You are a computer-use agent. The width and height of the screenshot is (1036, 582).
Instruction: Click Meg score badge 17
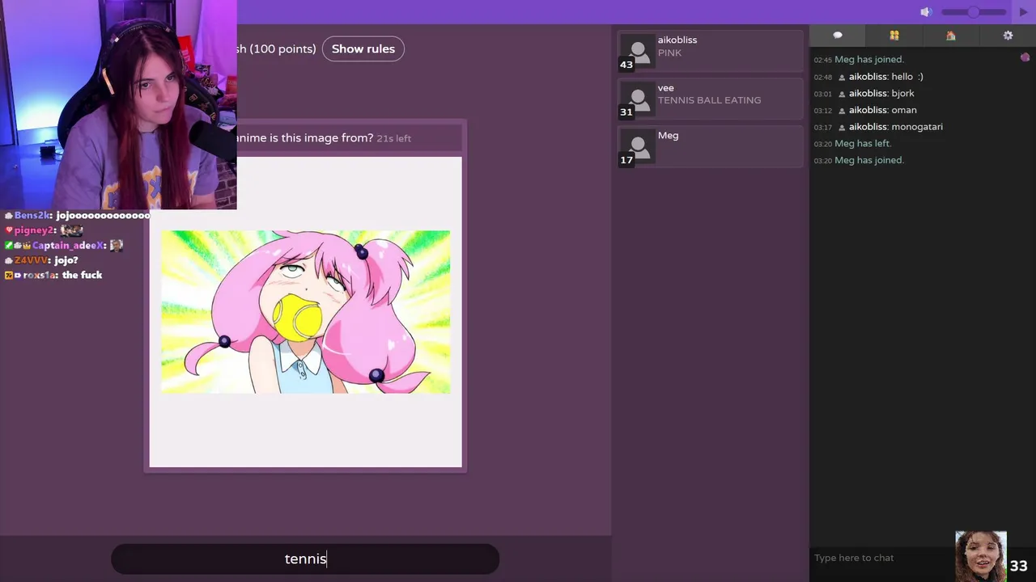[626, 160]
